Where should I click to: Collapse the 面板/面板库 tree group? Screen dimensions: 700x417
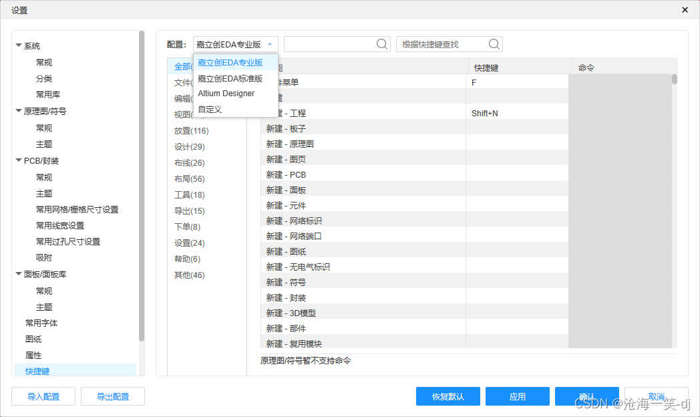click(18, 274)
